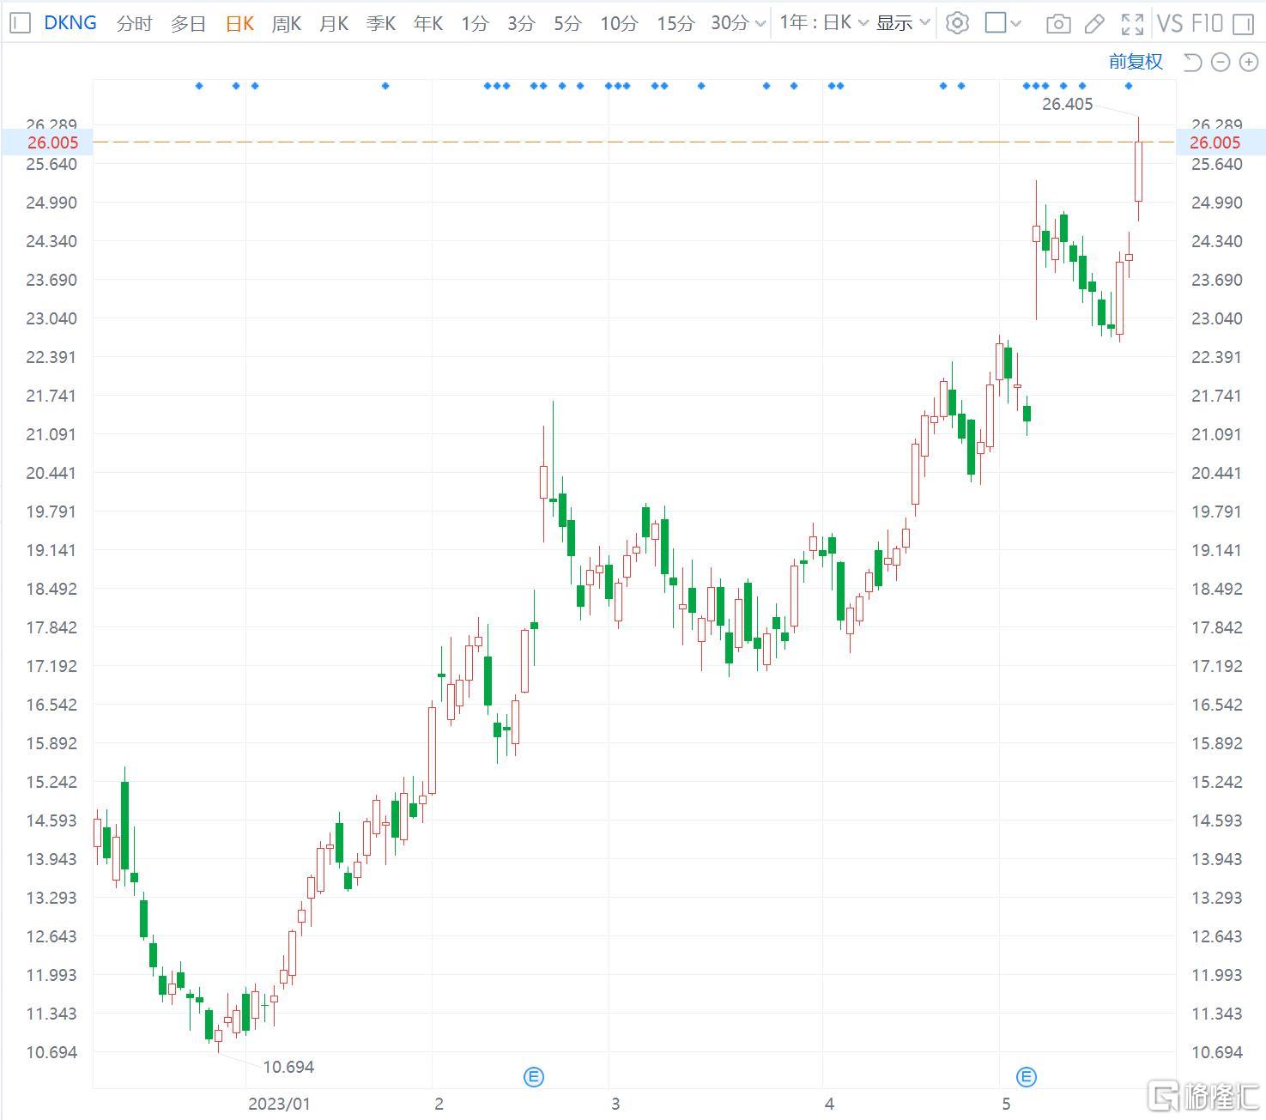Expand more minute intervals after 30分

click(760, 24)
